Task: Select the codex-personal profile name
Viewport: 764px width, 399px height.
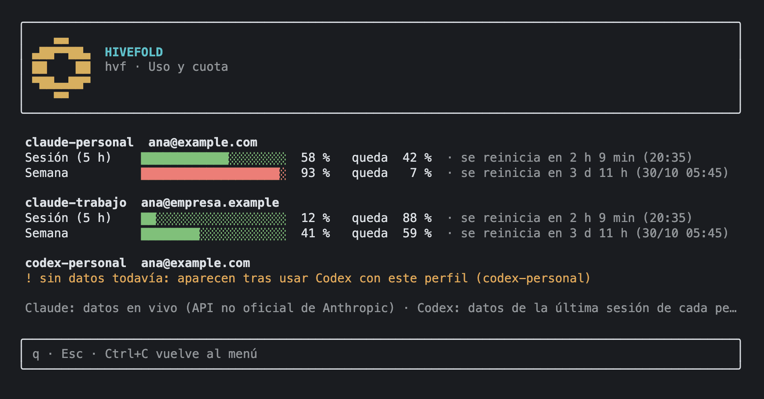Action: tap(76, 263)
